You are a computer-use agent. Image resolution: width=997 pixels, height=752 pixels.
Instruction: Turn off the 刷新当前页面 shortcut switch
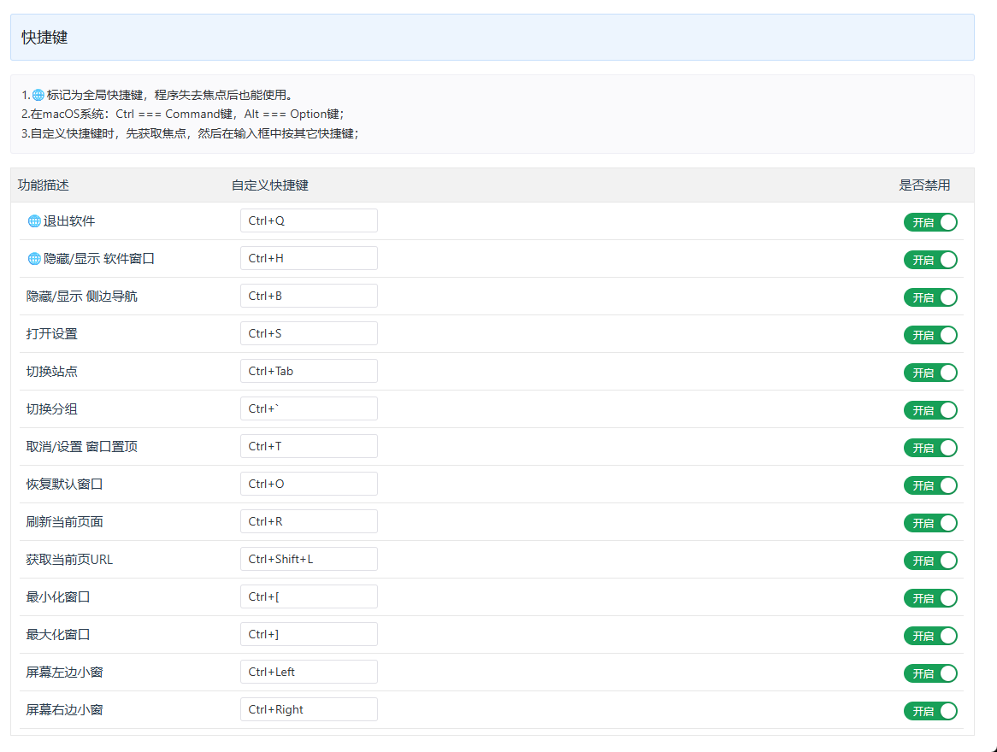(930, 523)
